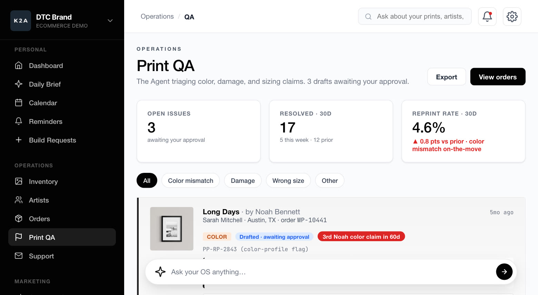Click the Reminders bell icon

click(x=19, y=121)
